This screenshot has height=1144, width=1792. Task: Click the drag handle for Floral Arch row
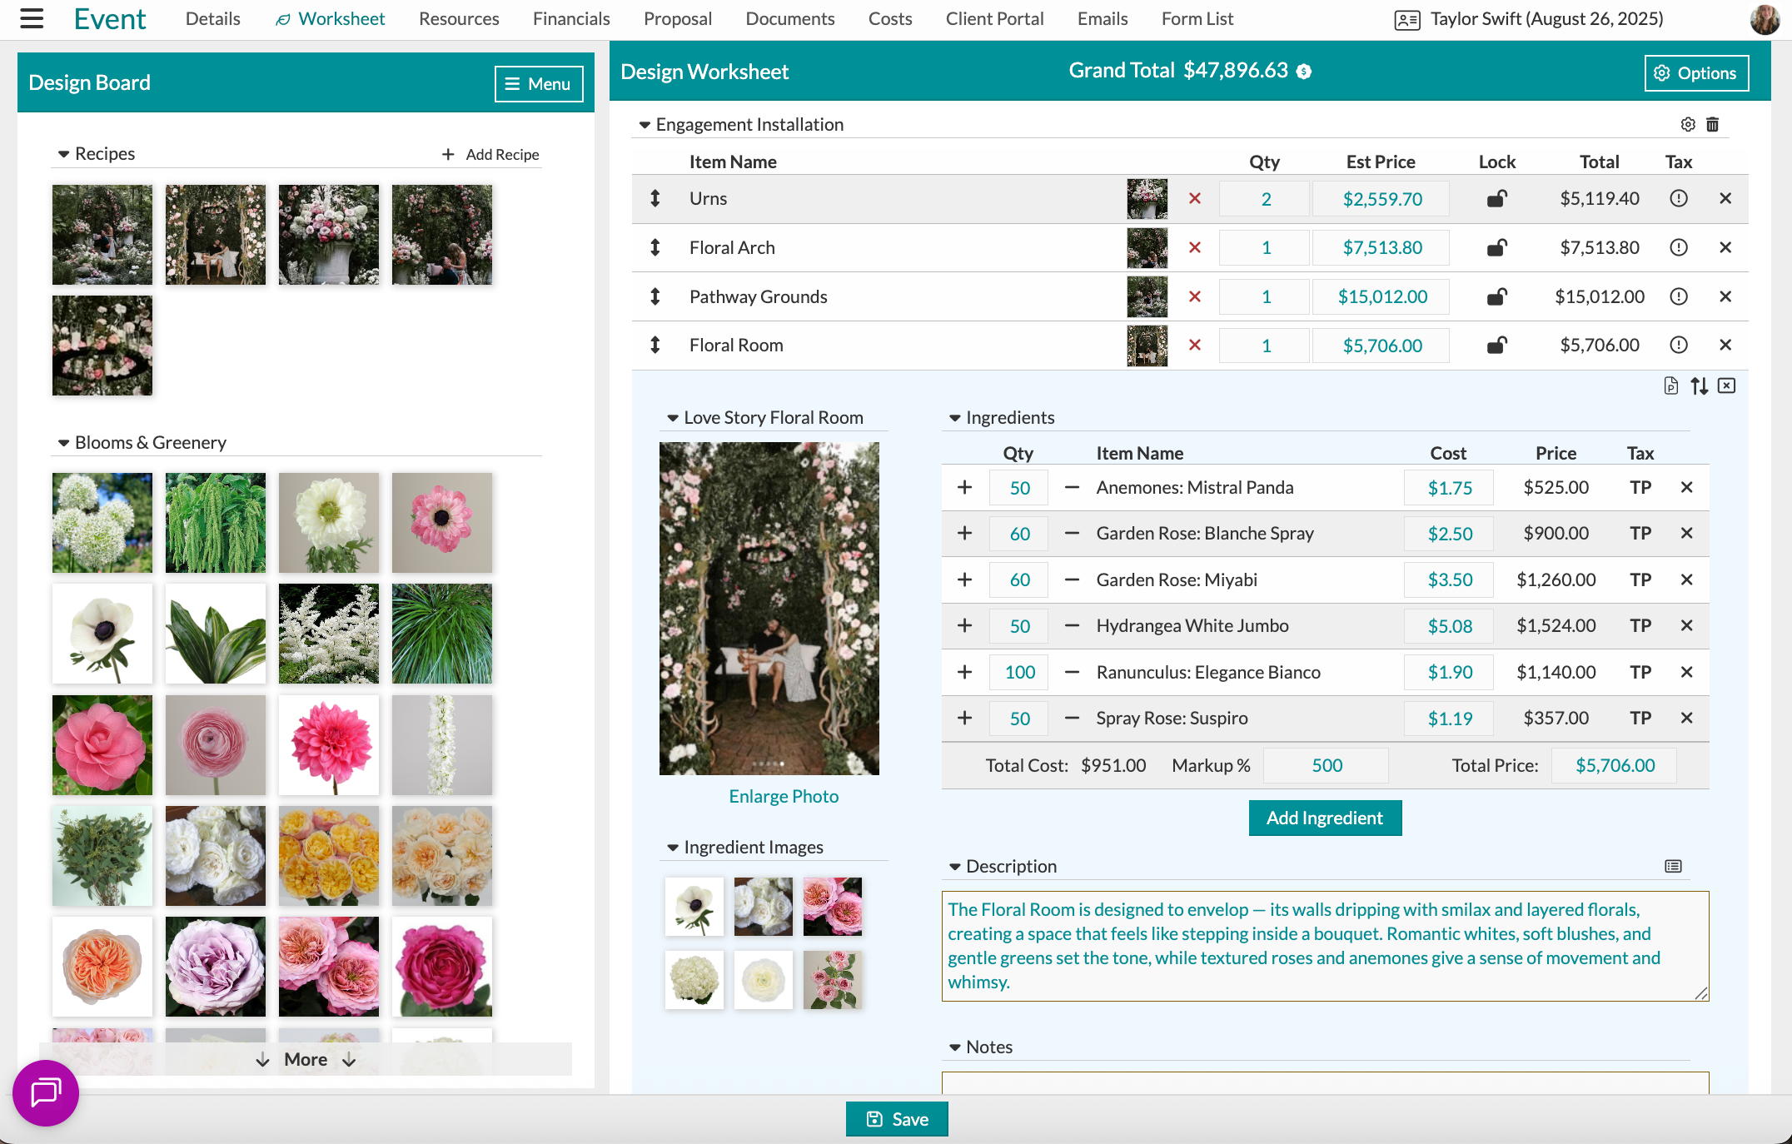(655, 247)
